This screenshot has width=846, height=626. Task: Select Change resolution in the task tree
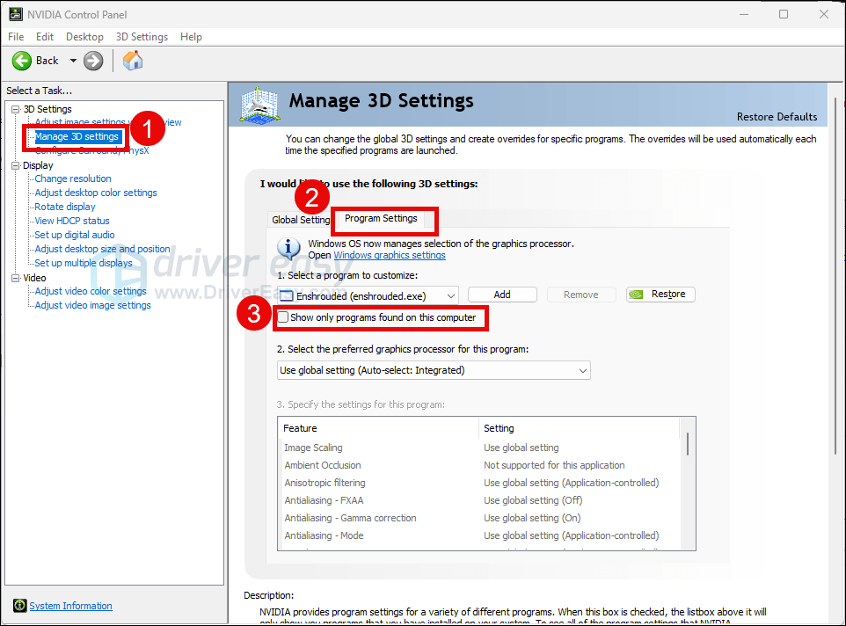[x=73, y=178]
